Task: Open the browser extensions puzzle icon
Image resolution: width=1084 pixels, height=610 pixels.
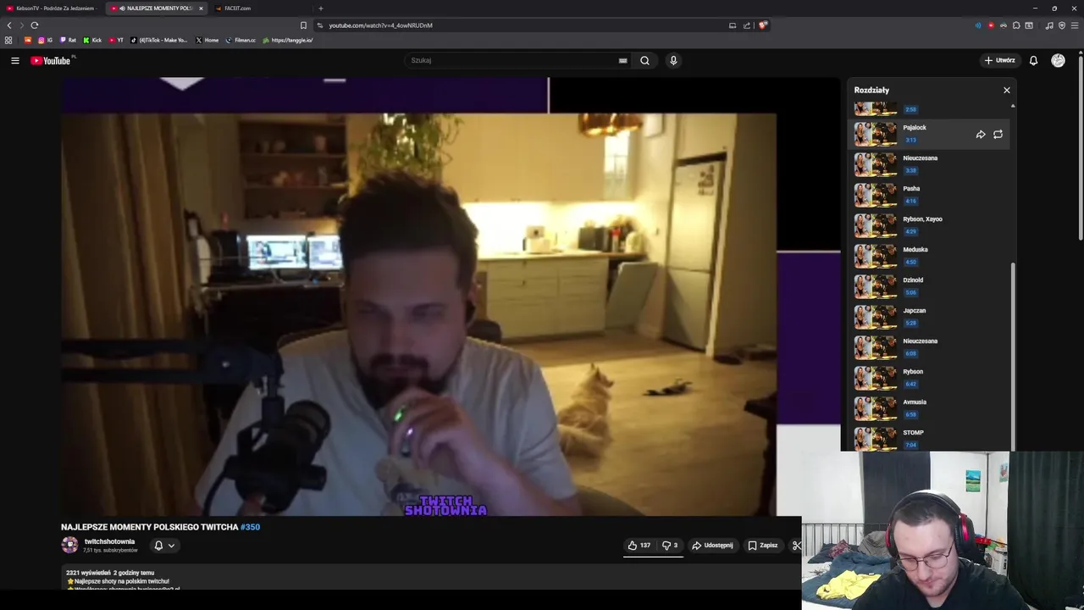Action: coord(1016,25)
